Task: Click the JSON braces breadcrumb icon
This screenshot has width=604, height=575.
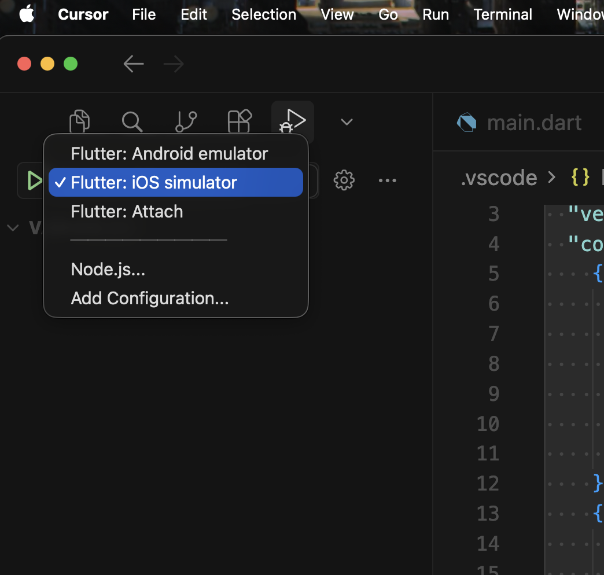Action: [580, 178]
